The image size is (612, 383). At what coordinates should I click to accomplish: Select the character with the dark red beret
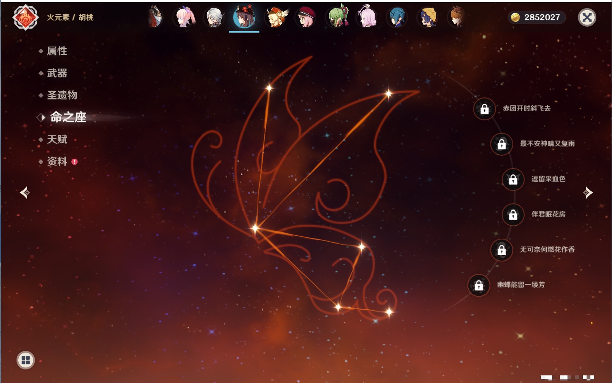(x=306, y=17)
